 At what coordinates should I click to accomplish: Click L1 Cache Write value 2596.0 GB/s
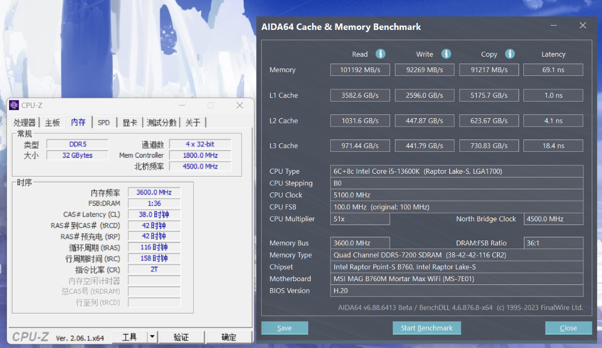(x=424, y=95)
